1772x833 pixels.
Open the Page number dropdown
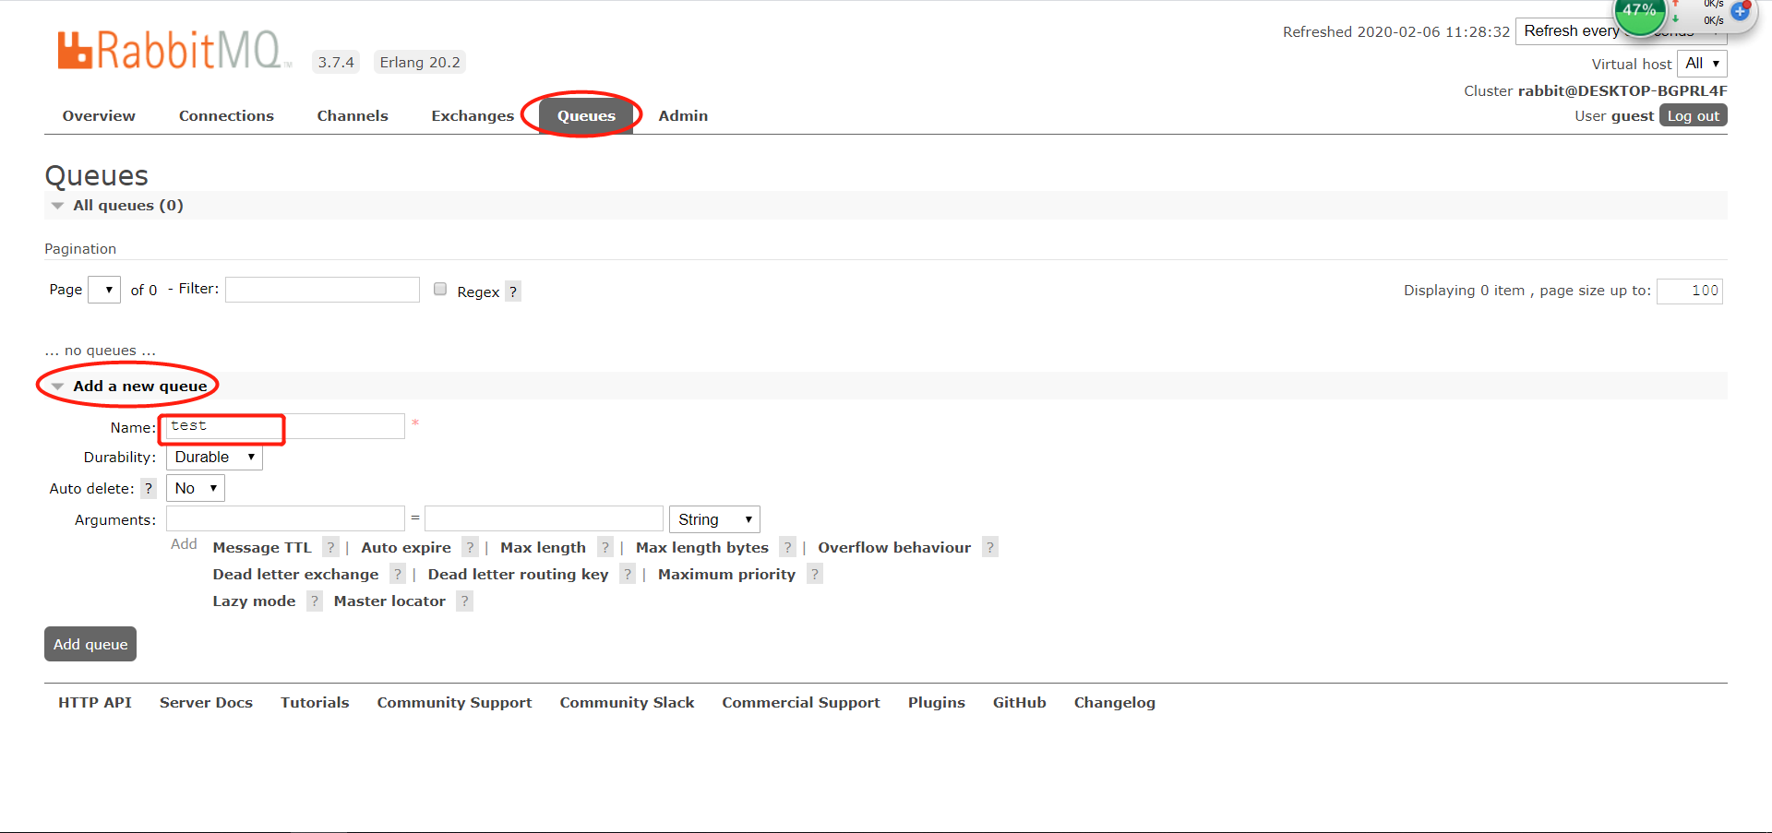pyautogui.click(x=104, y=290)
